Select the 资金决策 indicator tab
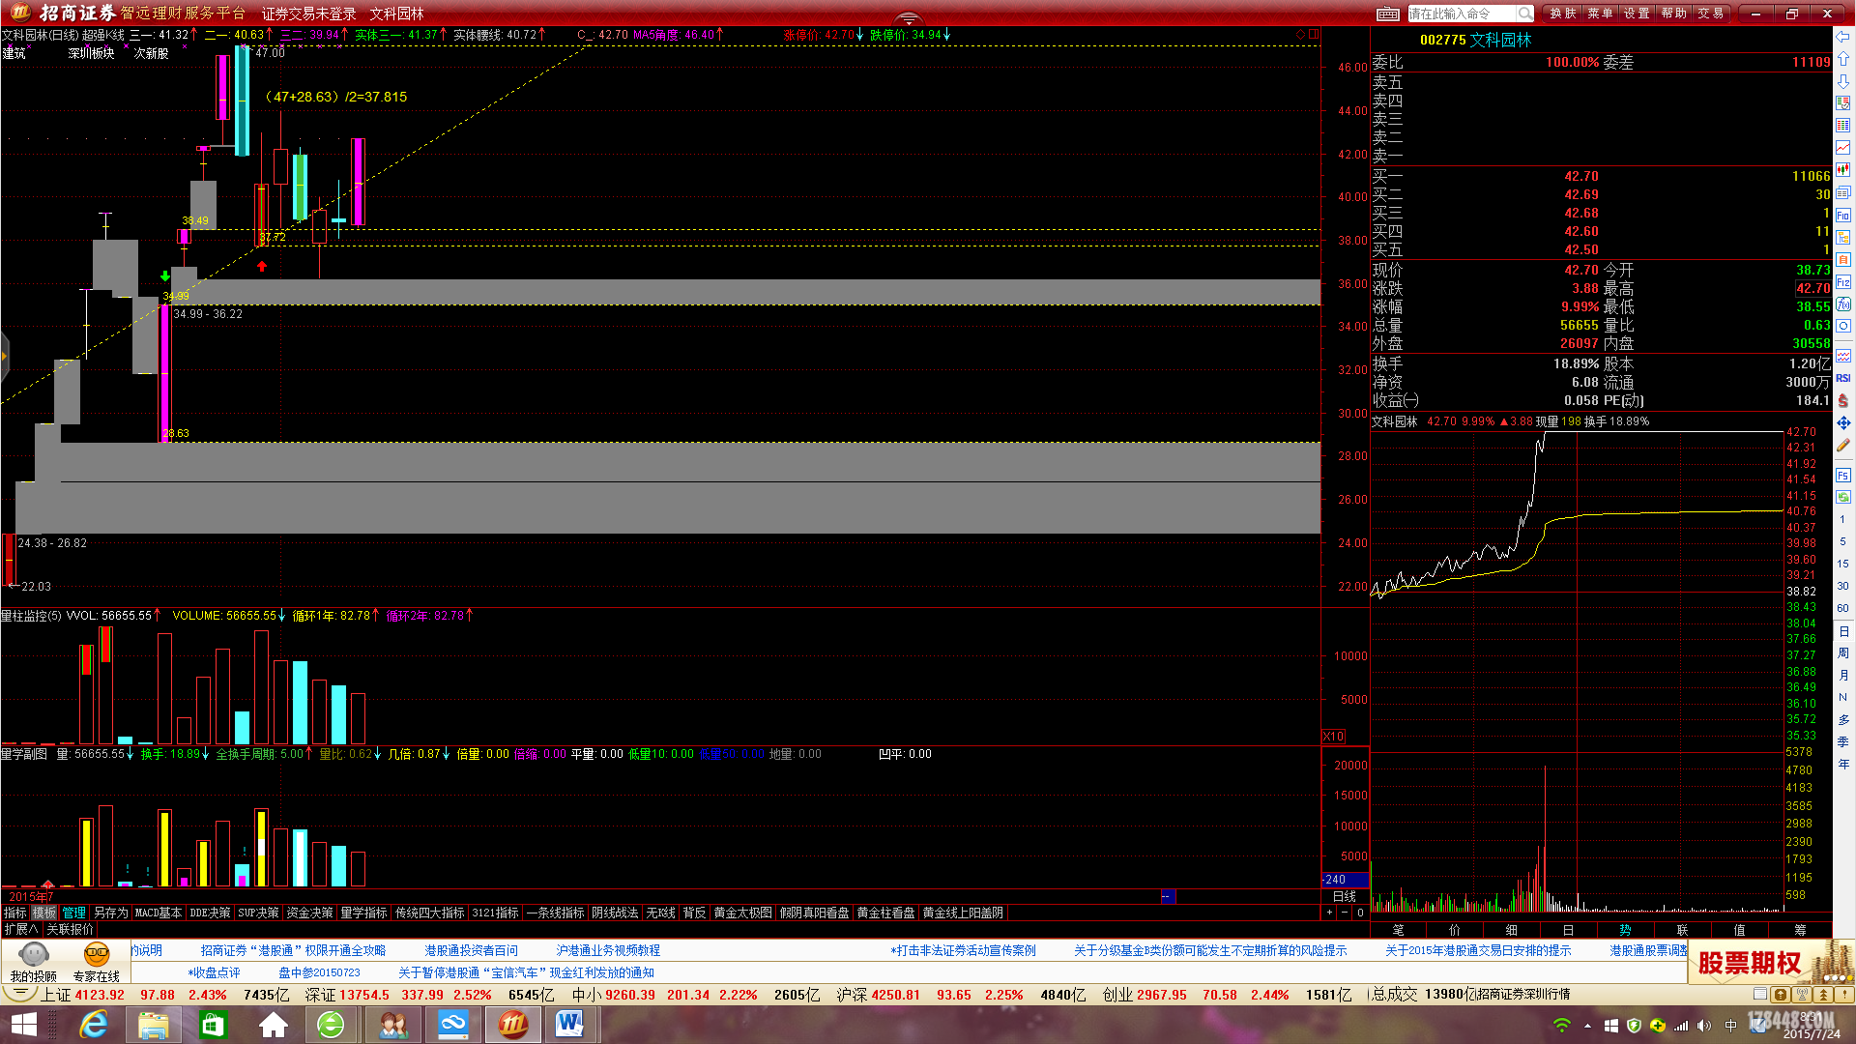The image size is (1856, 1044). click(309, 913)
